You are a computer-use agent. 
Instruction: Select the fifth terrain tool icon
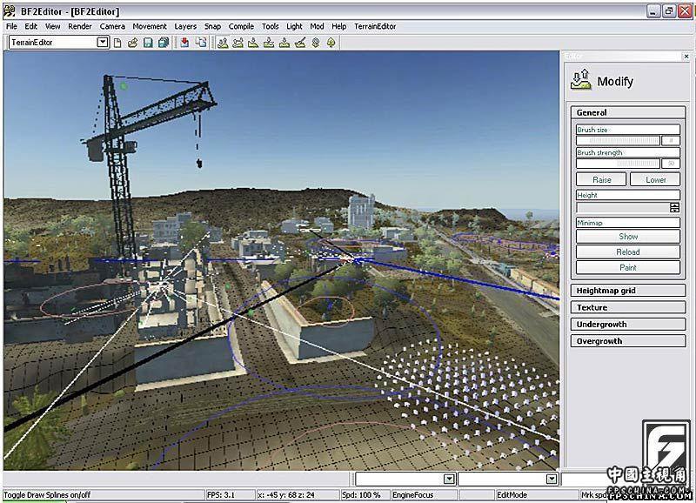[x=284, y=43]
